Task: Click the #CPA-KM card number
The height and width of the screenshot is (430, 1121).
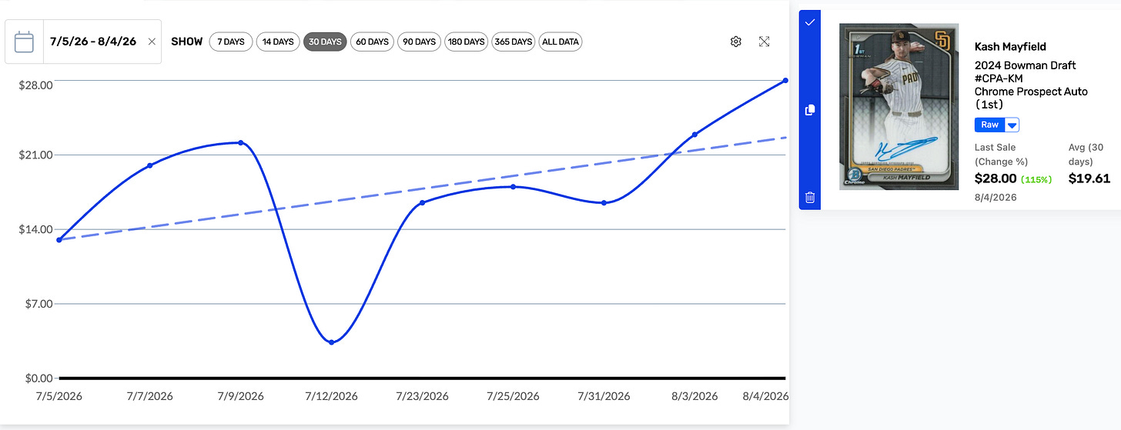Action: [999, 78]
